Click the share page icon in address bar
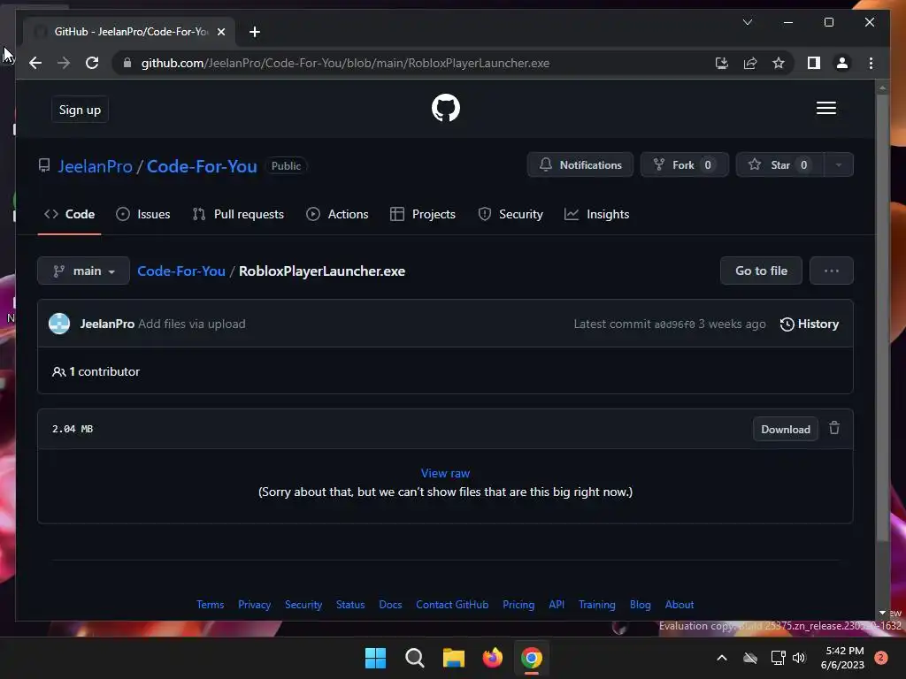 (750, 63)
